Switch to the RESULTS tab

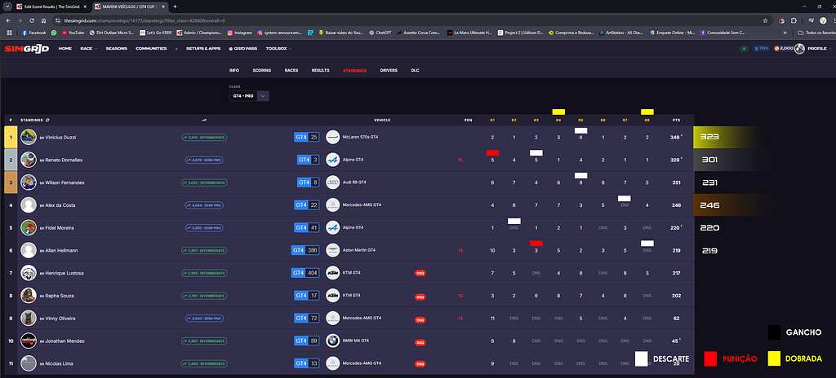(320, 70)
